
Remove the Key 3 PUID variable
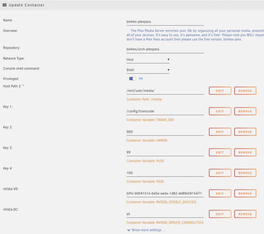click(245, 152)
